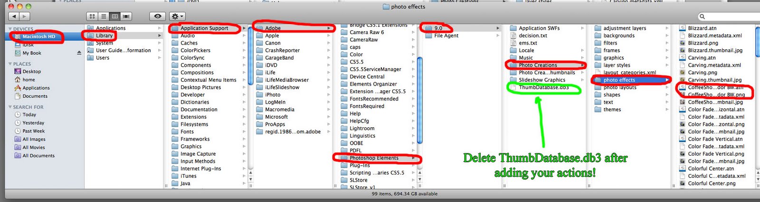Select the ThumbDatabase.db3 file

[x=543, y=88]
